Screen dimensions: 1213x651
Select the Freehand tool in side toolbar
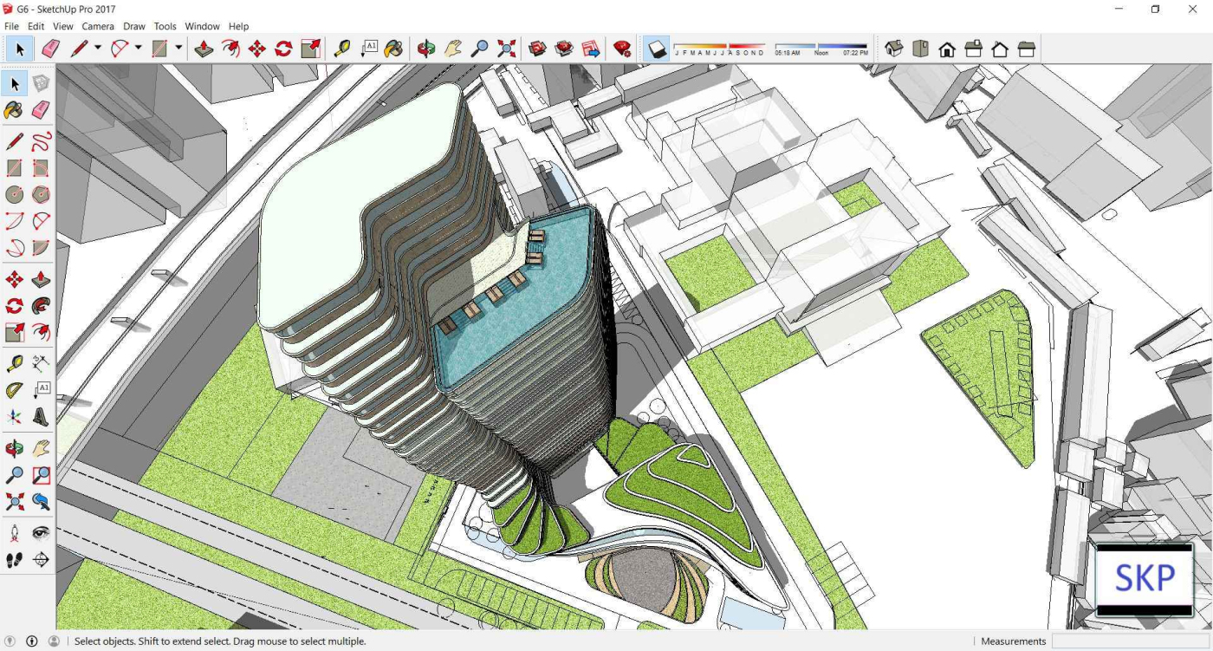41,141
